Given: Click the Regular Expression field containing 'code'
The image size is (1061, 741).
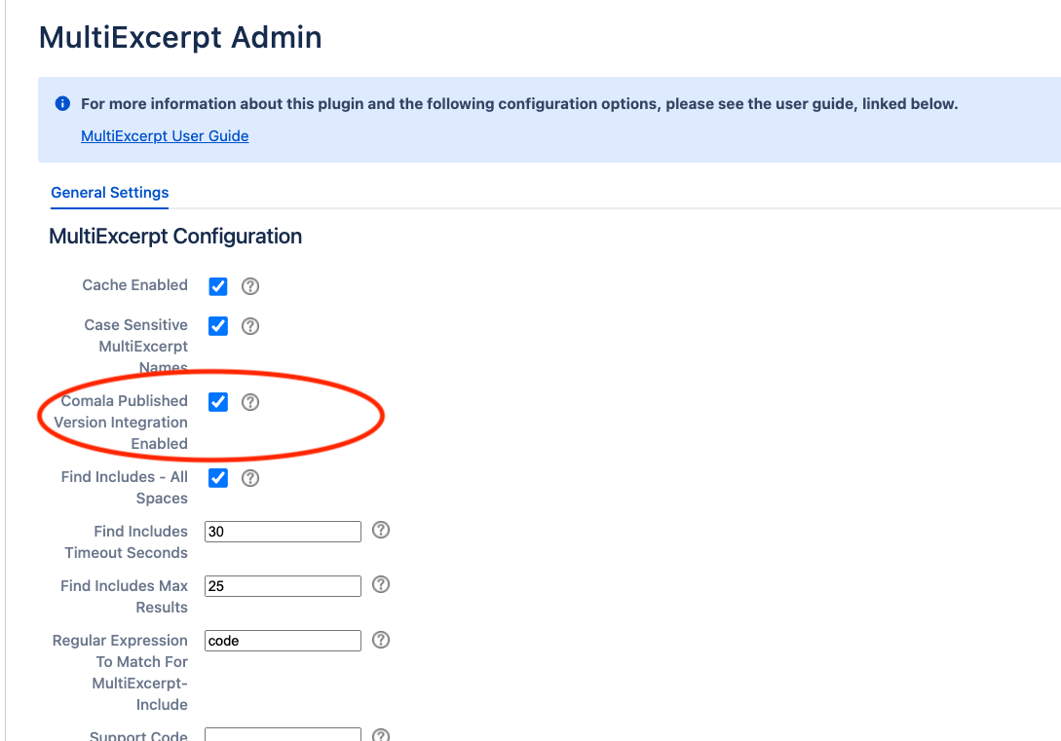Looking at the screenshot, I should click(x=282, y=640).
